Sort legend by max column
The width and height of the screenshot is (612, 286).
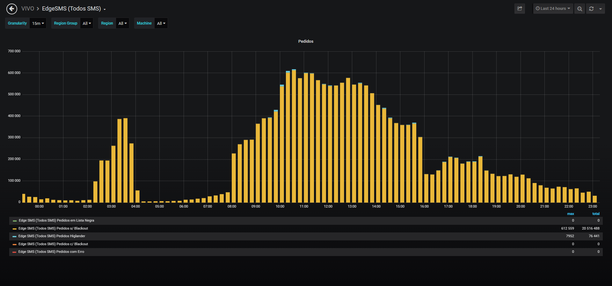click(x=571, y=214)
